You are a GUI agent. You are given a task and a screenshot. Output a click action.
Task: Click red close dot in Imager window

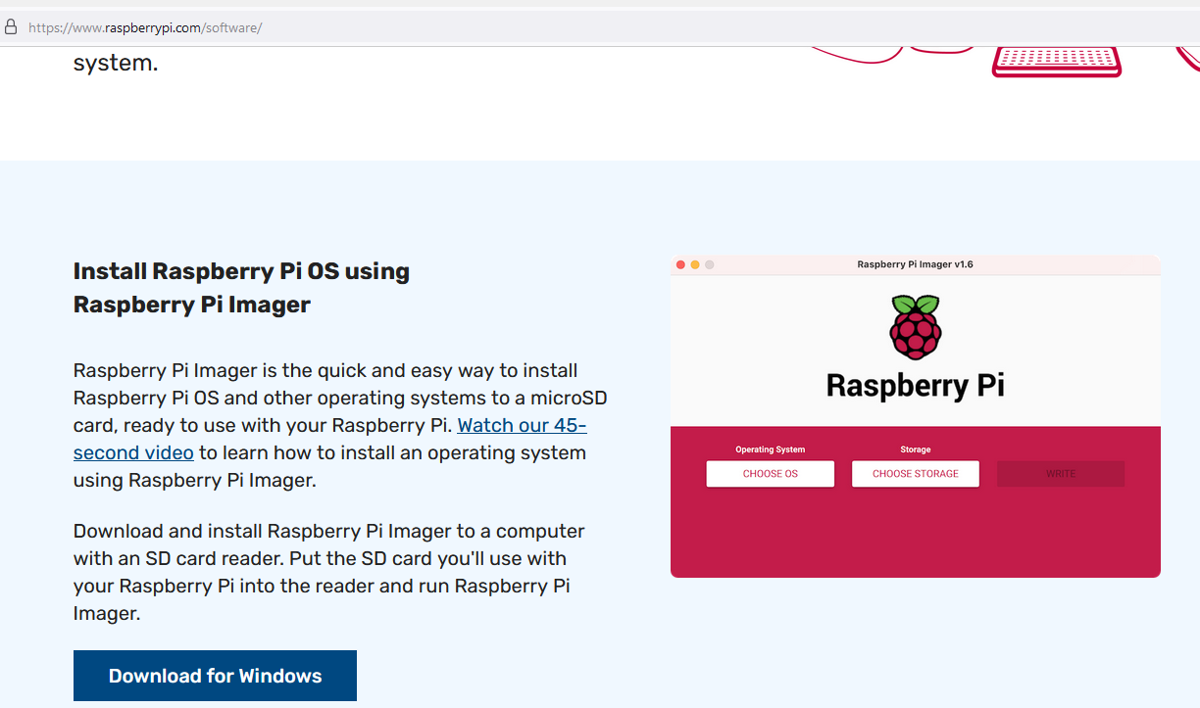click(x=681, y=264)
